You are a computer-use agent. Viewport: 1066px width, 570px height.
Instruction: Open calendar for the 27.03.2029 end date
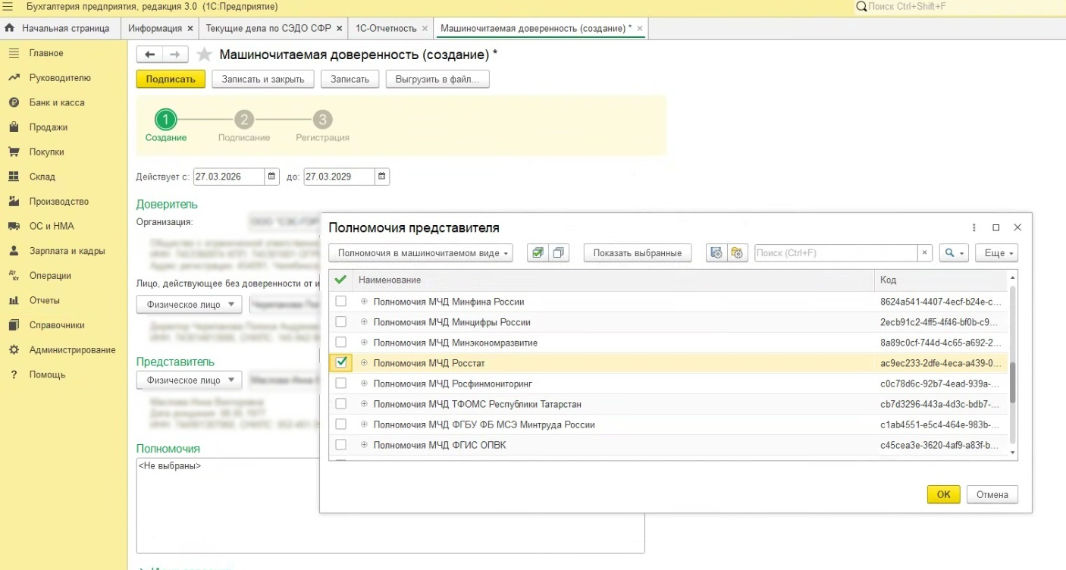[x=382, y=177]
